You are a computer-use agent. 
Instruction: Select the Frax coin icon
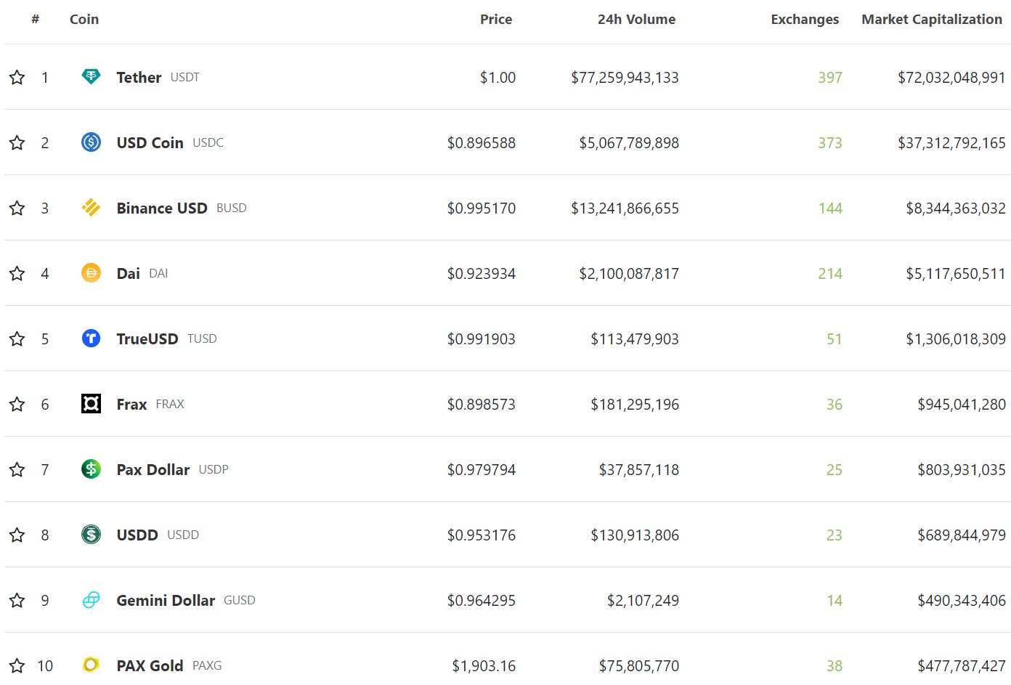tap(90, 404)
